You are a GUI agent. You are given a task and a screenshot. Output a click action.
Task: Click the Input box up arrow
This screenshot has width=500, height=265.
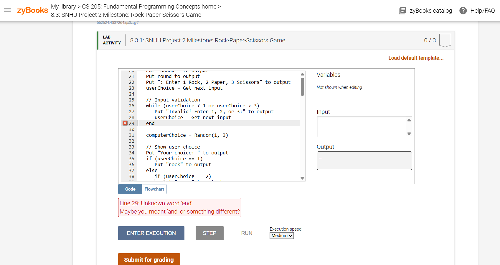pyautogui.click(x=409, y=120)
